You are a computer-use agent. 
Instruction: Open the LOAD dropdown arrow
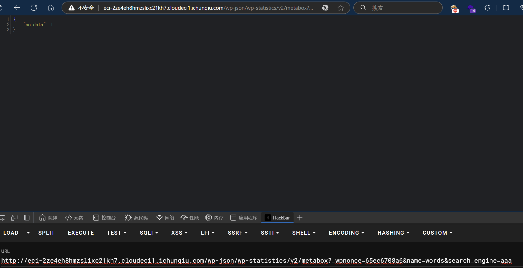(x=28, y=233)
